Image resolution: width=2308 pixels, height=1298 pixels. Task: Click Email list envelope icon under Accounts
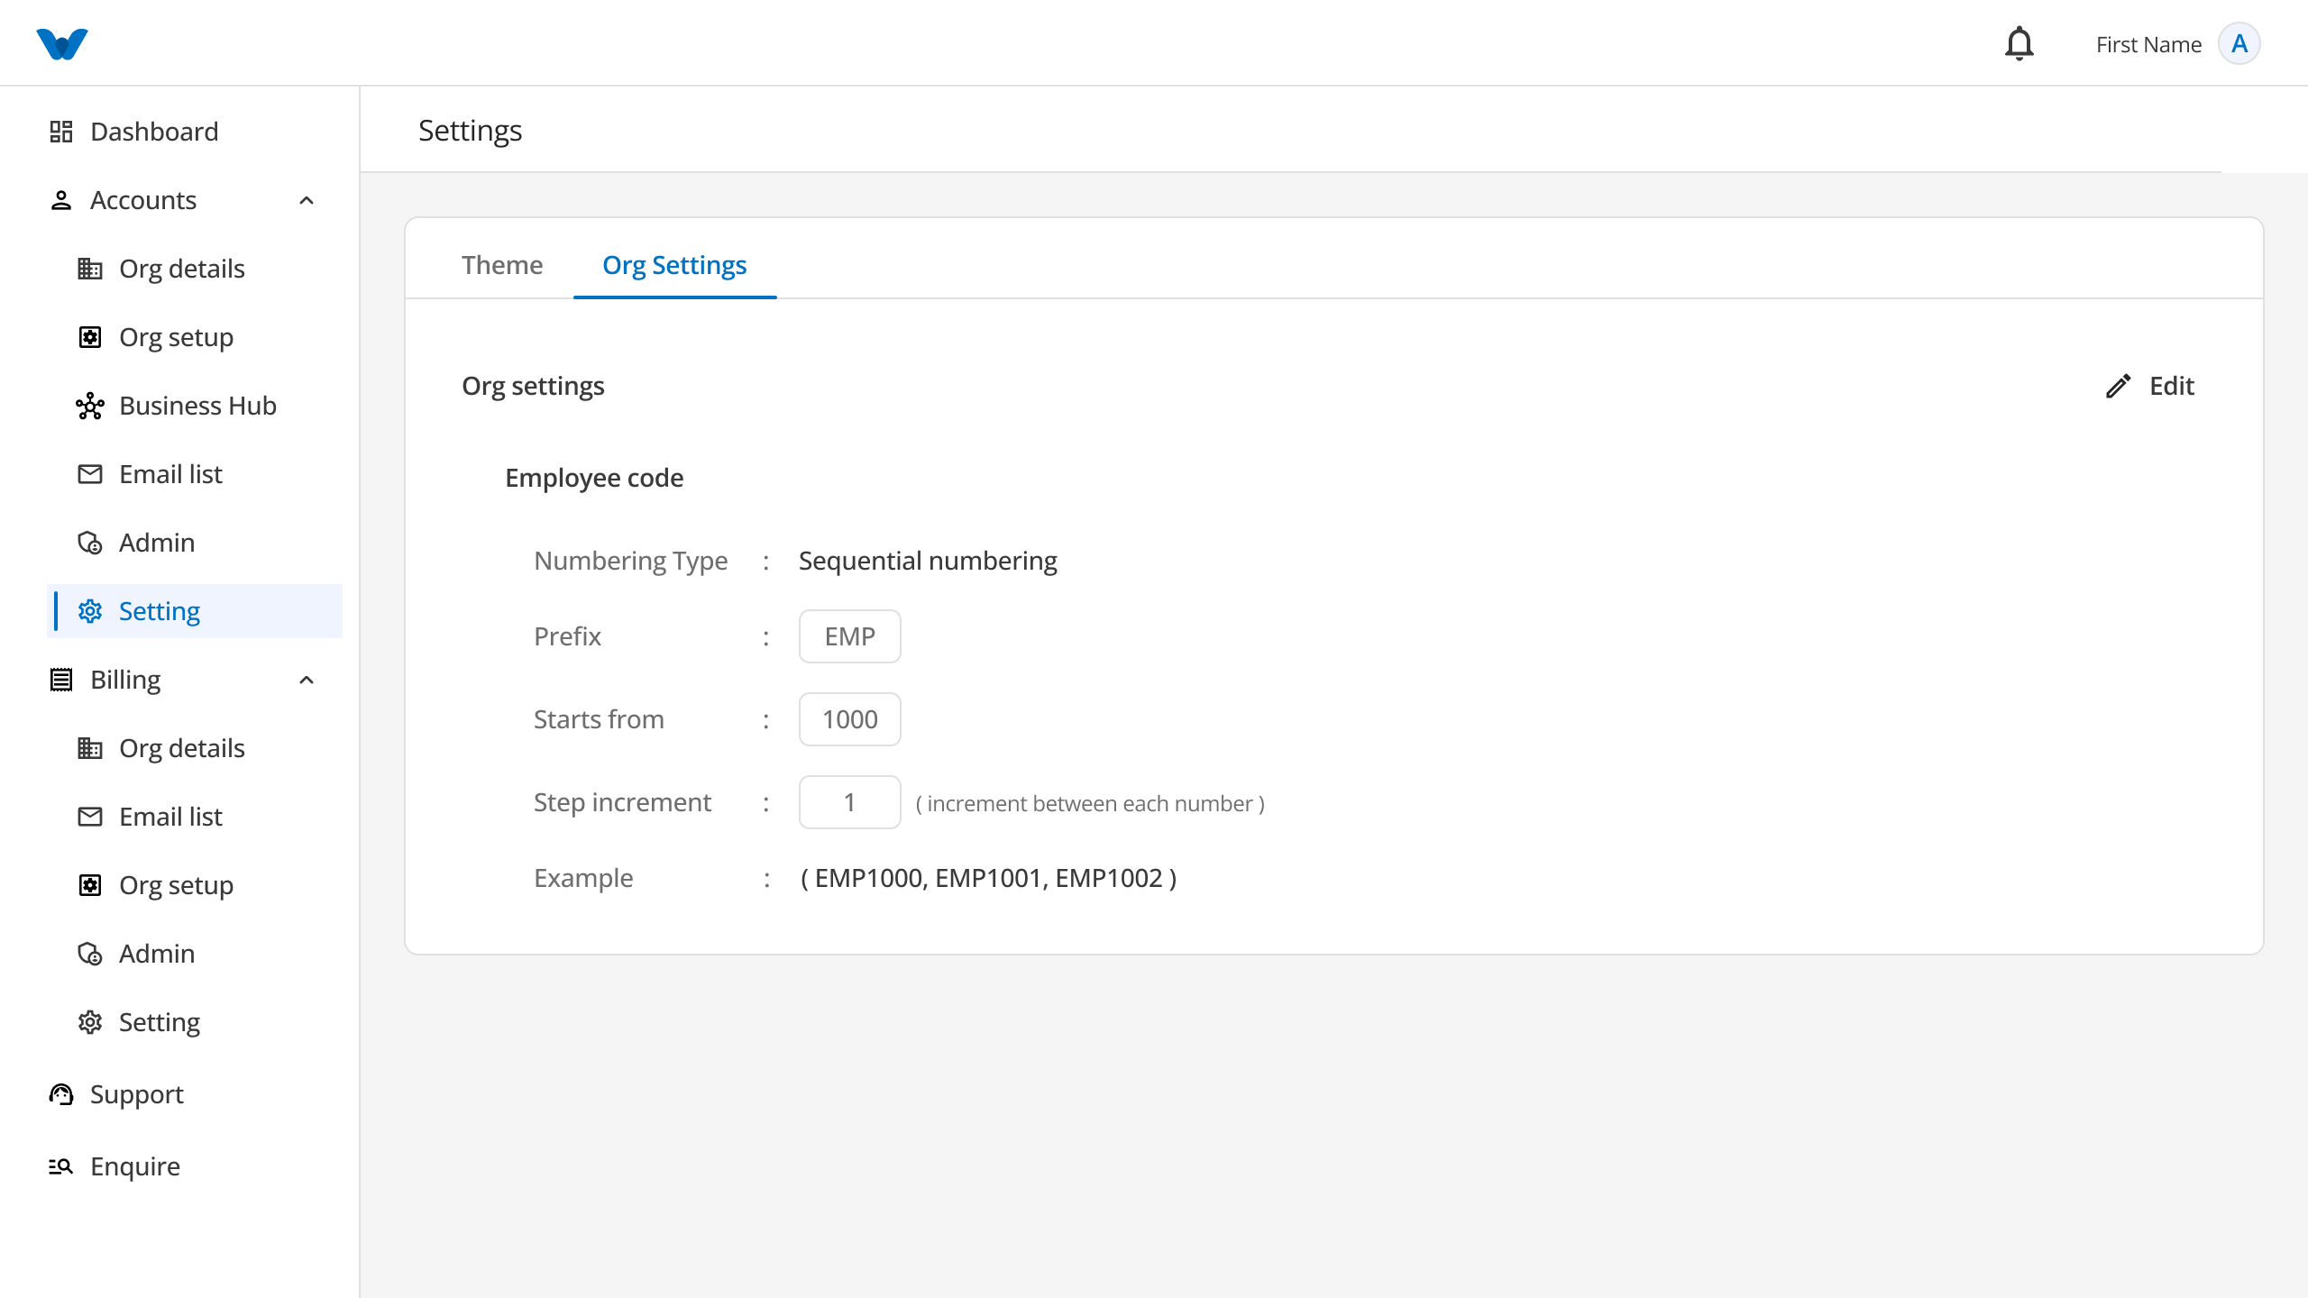(x=90, y=474)
